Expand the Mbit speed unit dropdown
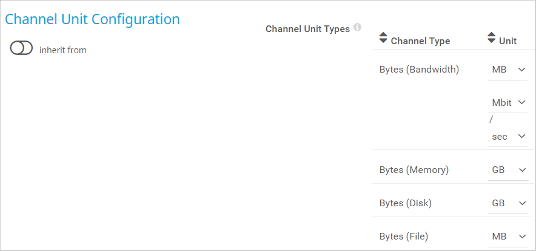Screen dimensions: 536x251 coord(508,103)
